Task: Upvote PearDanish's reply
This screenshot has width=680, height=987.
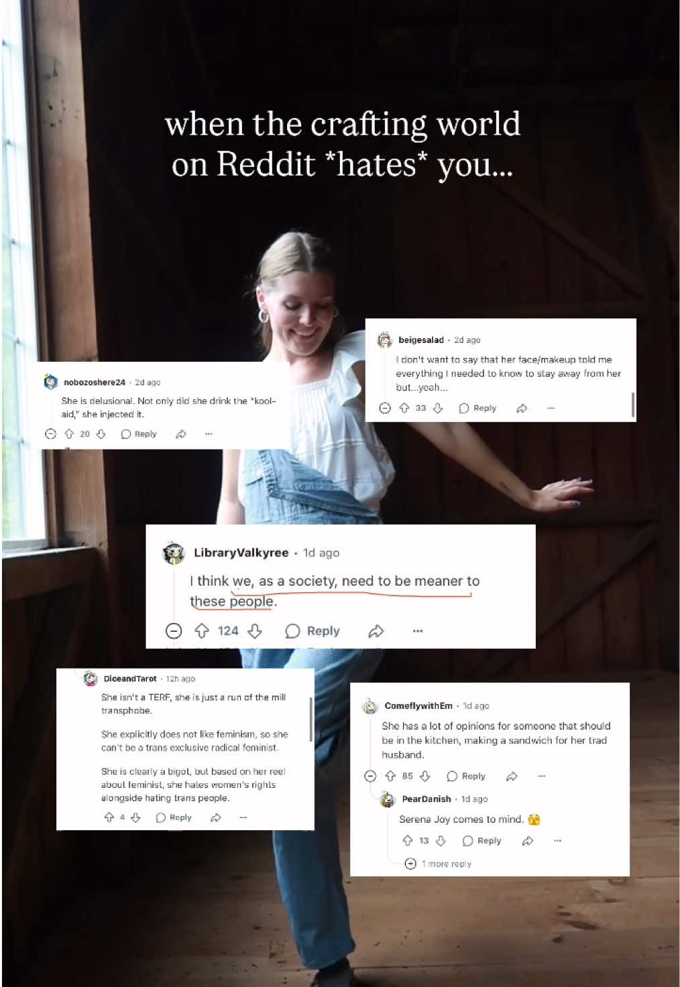Action: click(407, 840)
